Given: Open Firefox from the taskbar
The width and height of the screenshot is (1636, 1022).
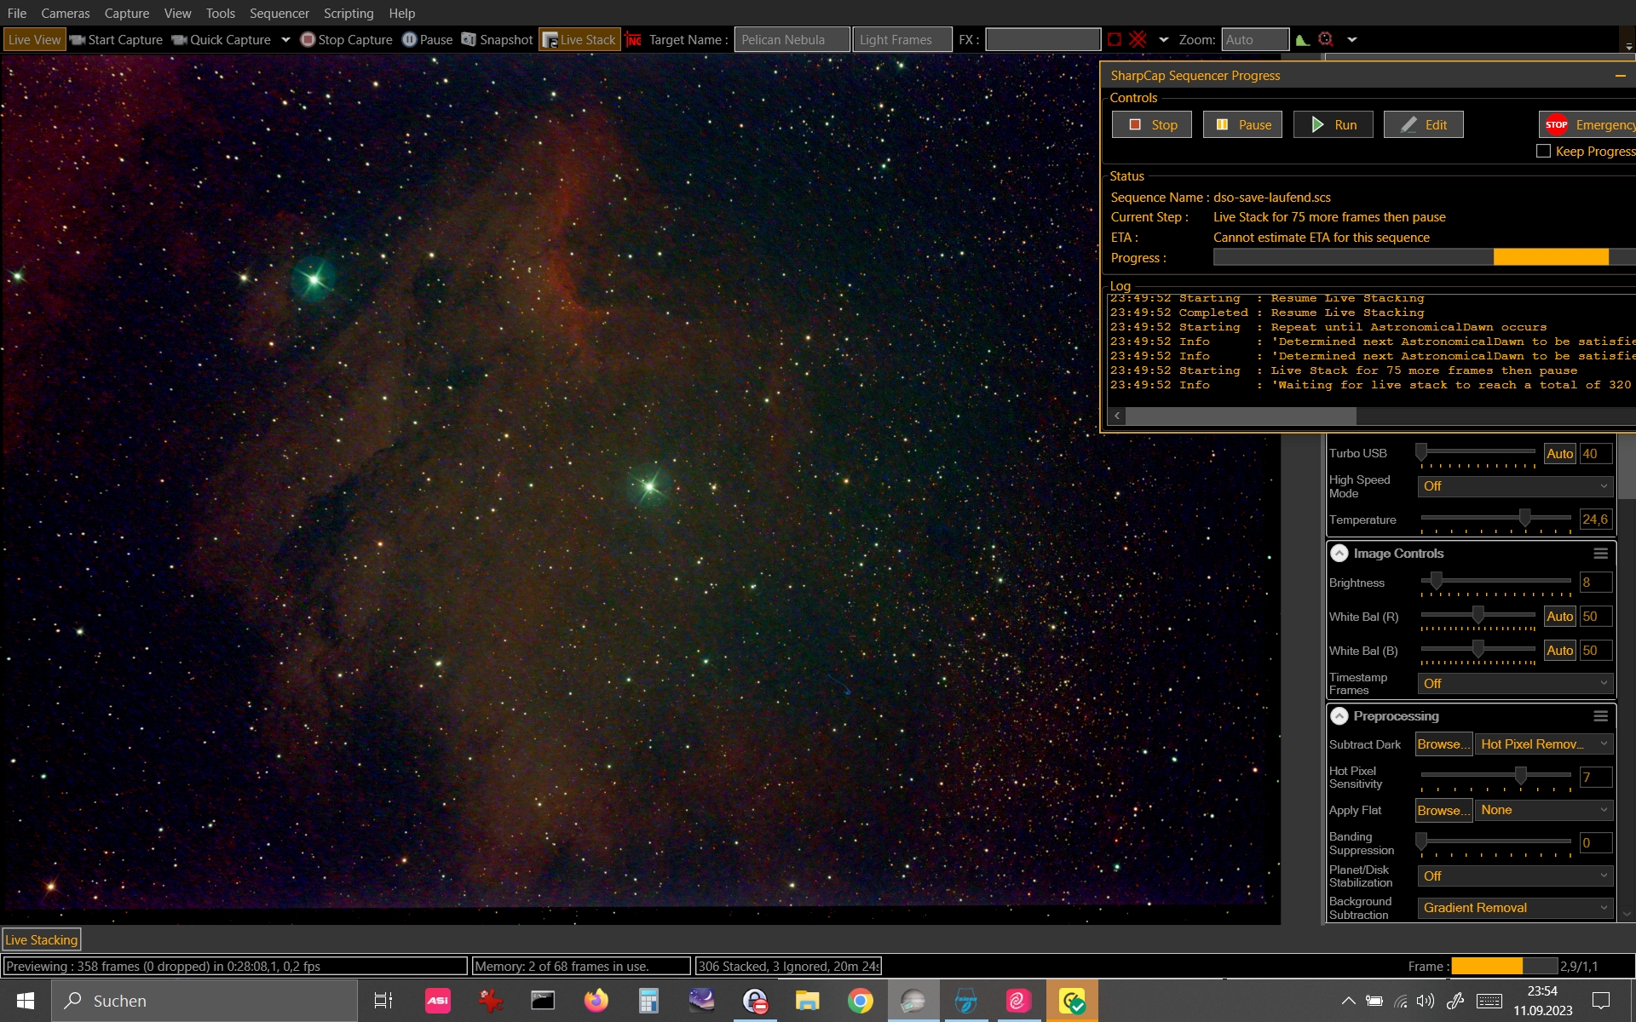Looking at the screenshot, I should click(x=596, y=1001).
